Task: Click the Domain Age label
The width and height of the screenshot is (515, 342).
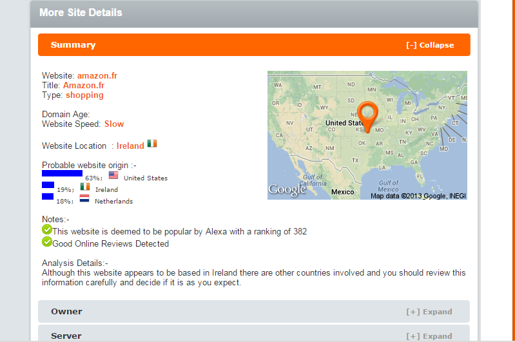Action: click(x=66, y=114)
